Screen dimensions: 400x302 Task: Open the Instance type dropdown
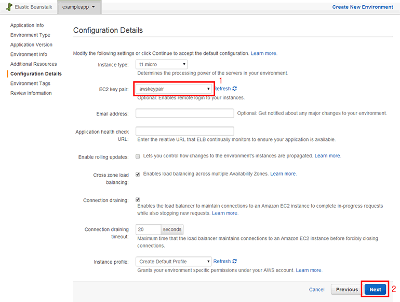[161, 64]
